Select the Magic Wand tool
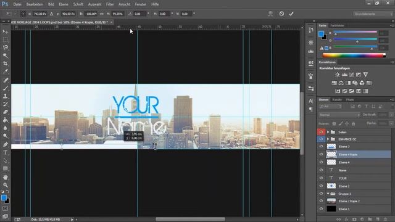The height and width of the screenshot is (222, 395). point(6,55)
